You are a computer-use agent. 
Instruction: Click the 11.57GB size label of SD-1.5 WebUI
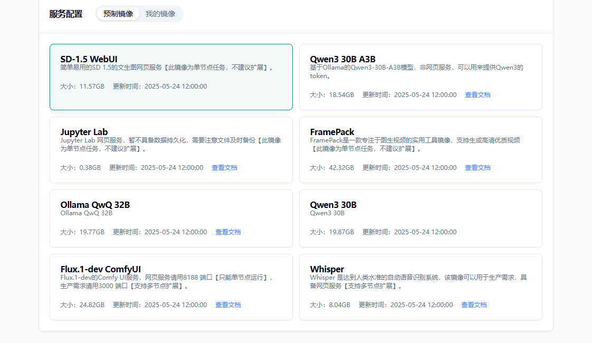[82, 87]
